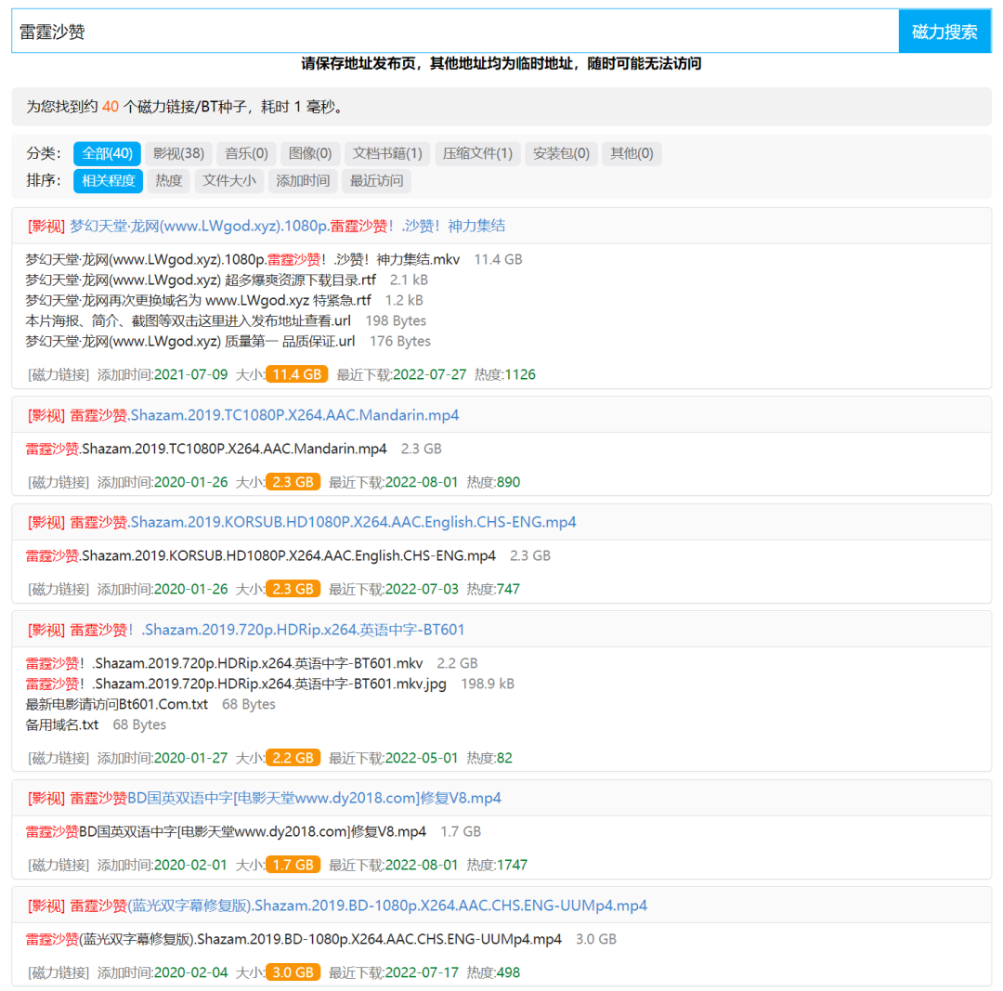Sort results by 文件大小
1003x991 pixels.
229,181
